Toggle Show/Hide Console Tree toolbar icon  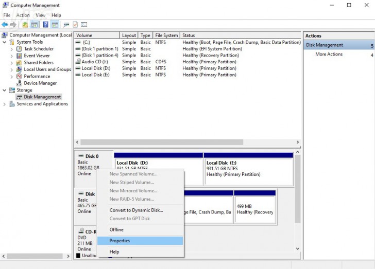(x=35, y=24)
